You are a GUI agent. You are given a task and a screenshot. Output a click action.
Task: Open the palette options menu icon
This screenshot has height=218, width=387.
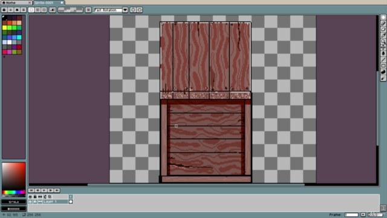coord(23,10)
